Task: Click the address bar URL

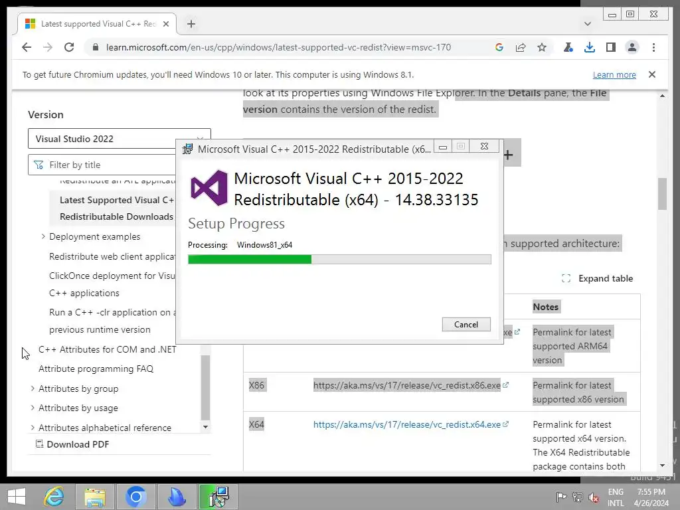Action: 278,47
